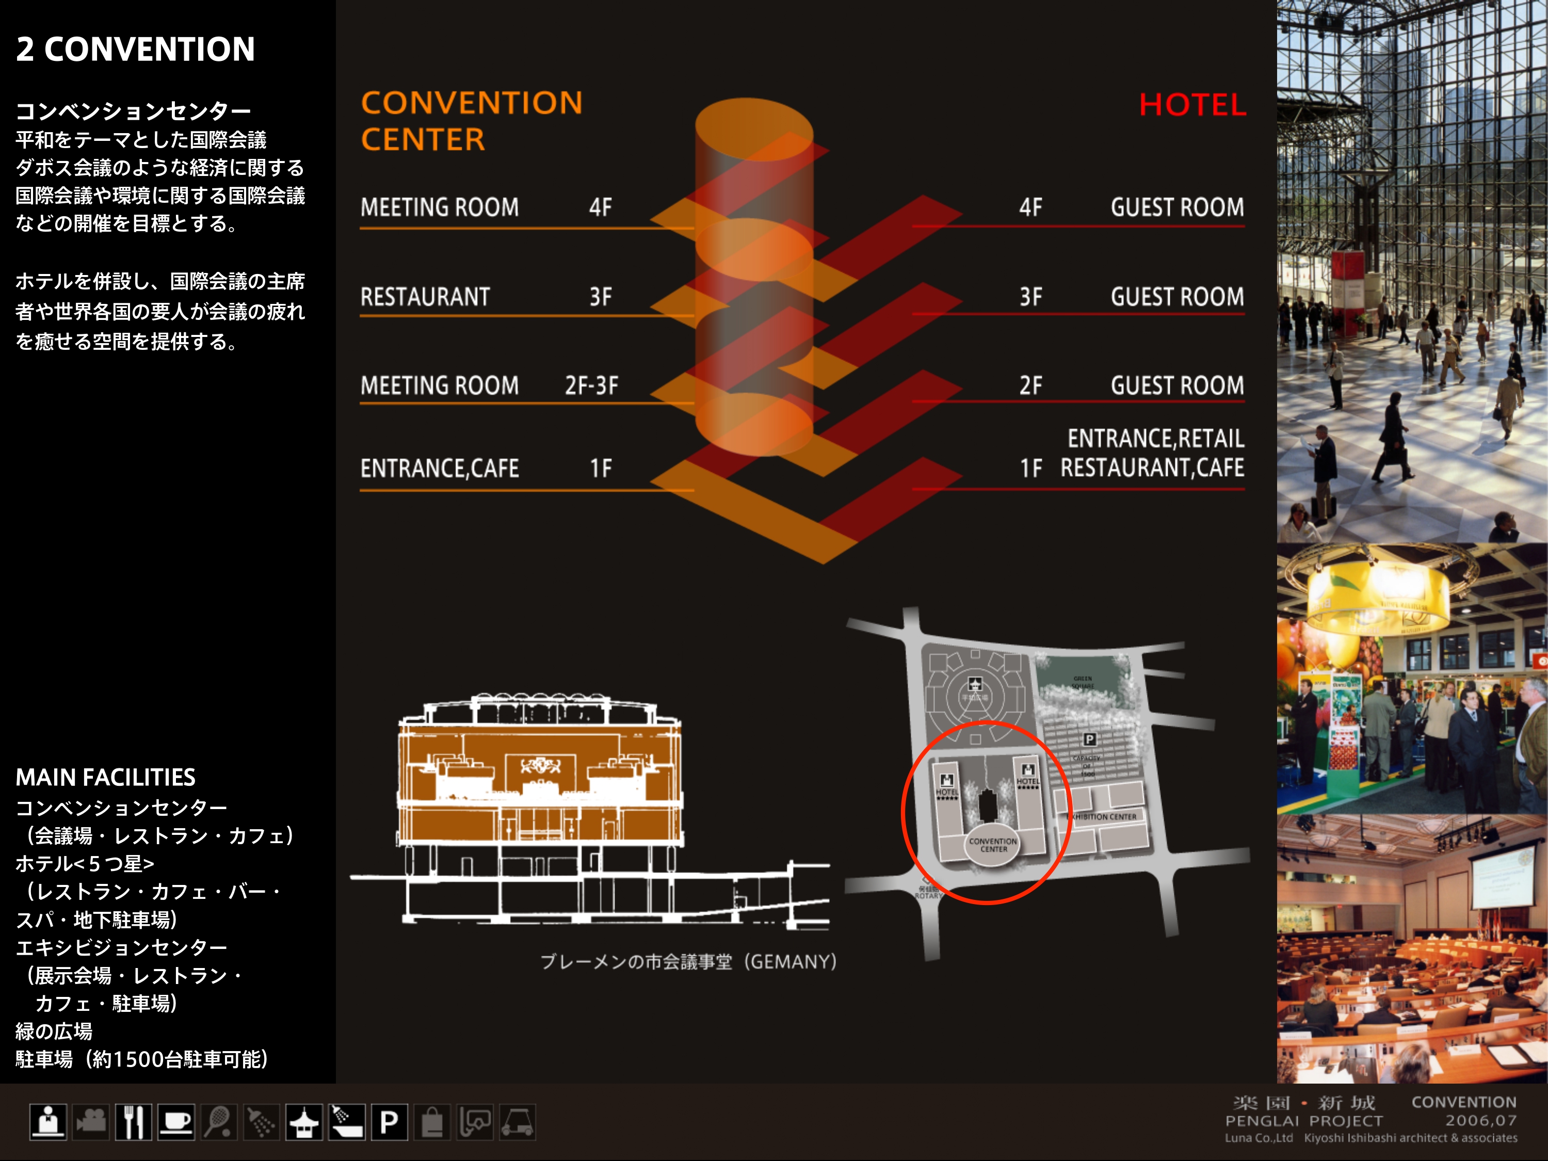
Task: Click GREEN SQUARE label on site map
Action: (1083, 682)
